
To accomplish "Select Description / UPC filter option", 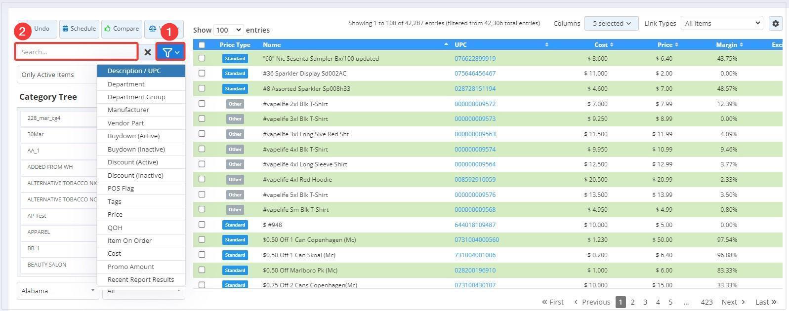I will pos(141,71).
